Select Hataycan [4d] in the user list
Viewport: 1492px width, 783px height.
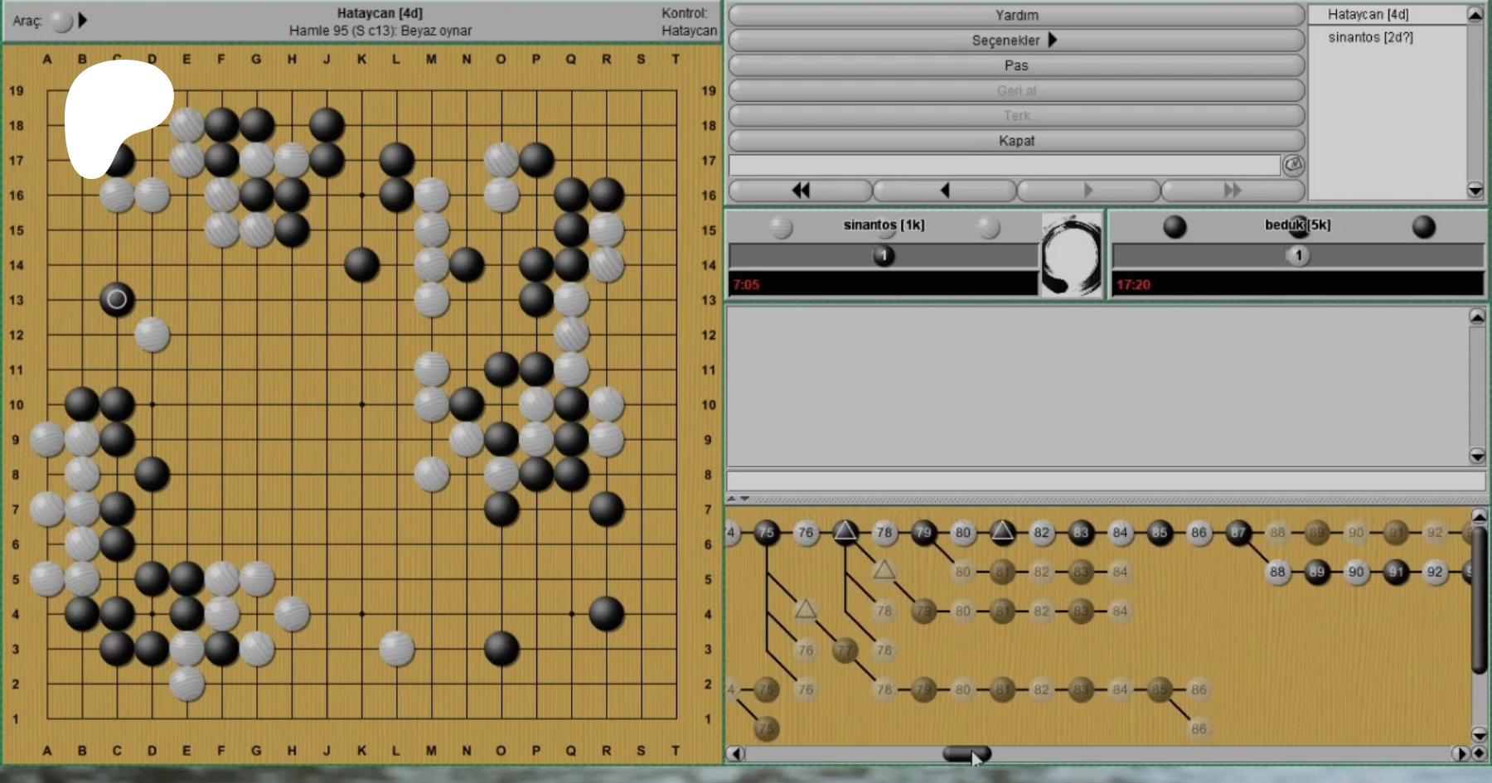1368,14
